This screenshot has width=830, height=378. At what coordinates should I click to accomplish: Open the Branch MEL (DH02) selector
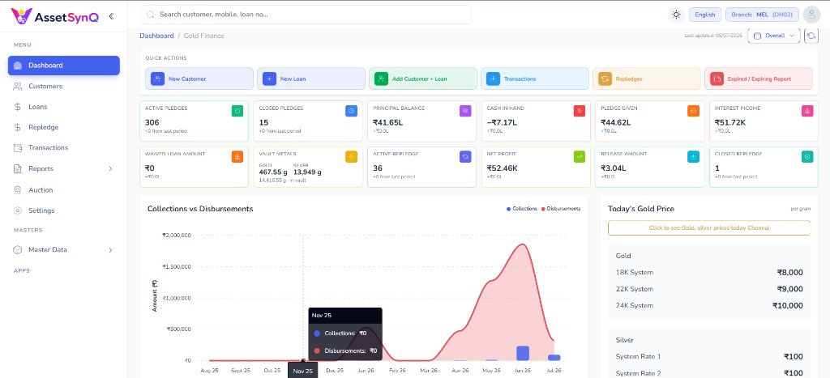click(762, 15)
